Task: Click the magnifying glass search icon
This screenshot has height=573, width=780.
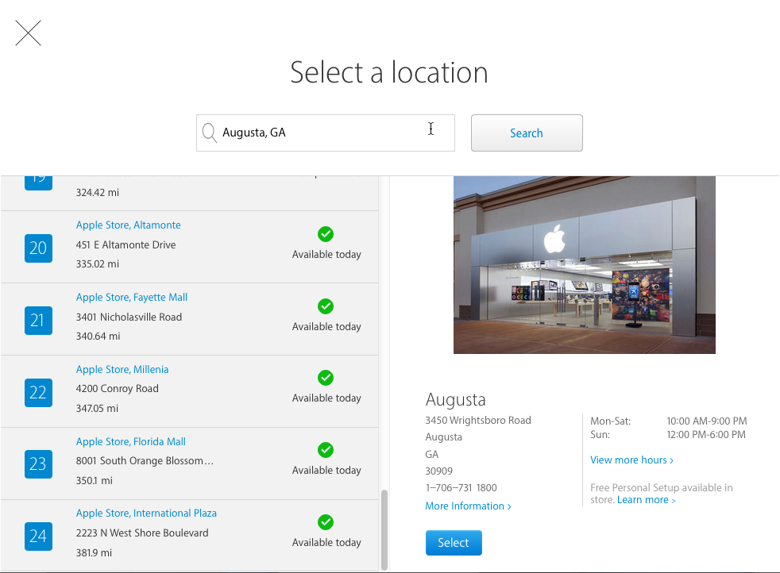Action: 210,133
